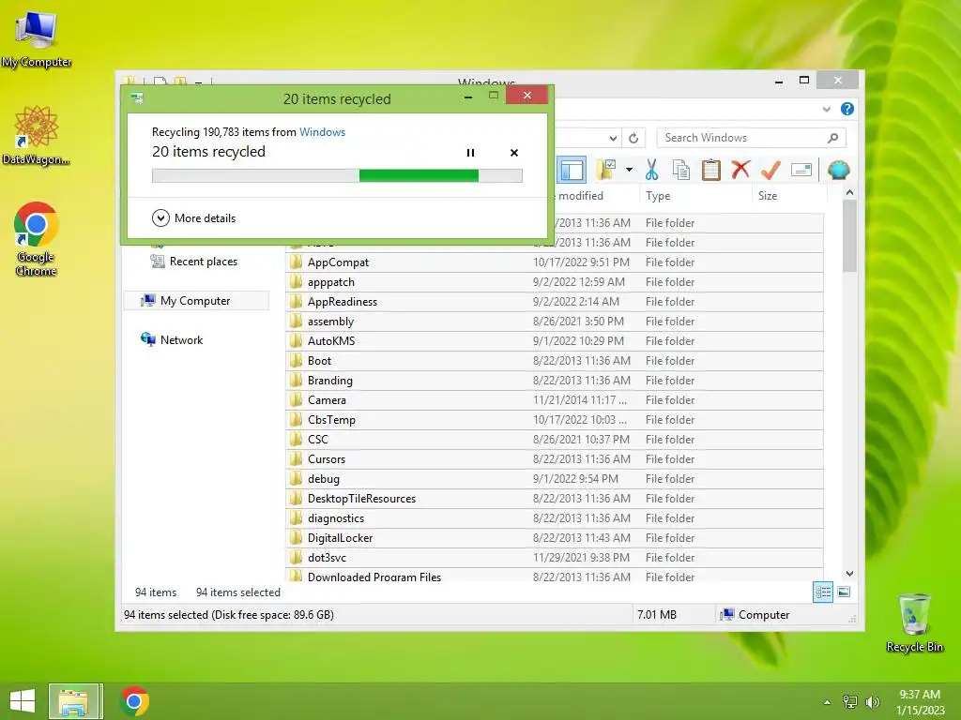Image resolution: width=961 pixels, height=720 pixels.
Task: Cut selection with the scissors icon
Action: (x=651, y=170)
